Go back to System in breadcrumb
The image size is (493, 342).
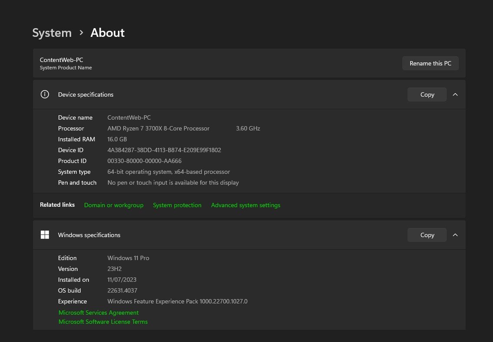point(52,33)
